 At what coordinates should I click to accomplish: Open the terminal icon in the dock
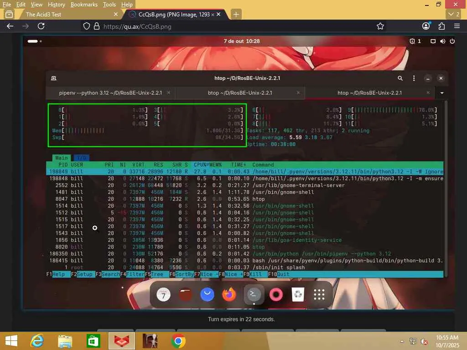tap(254, 295)
